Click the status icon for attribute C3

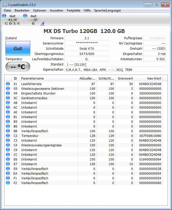pos(8,140)
